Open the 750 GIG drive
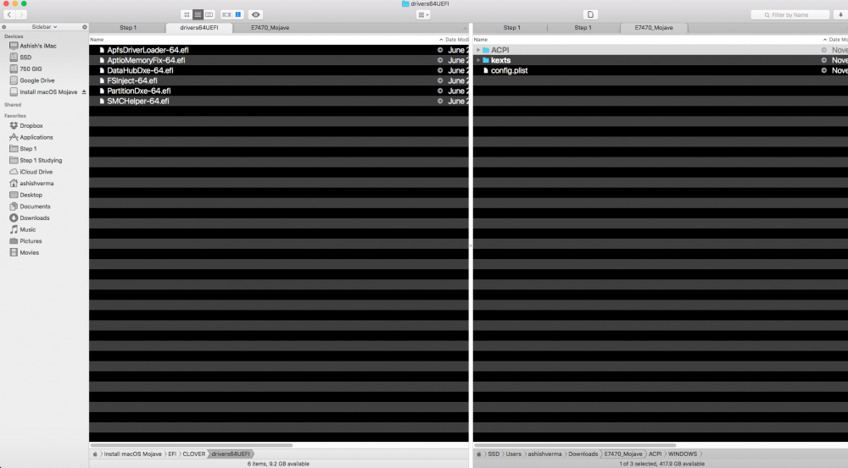 coord(25,69)
